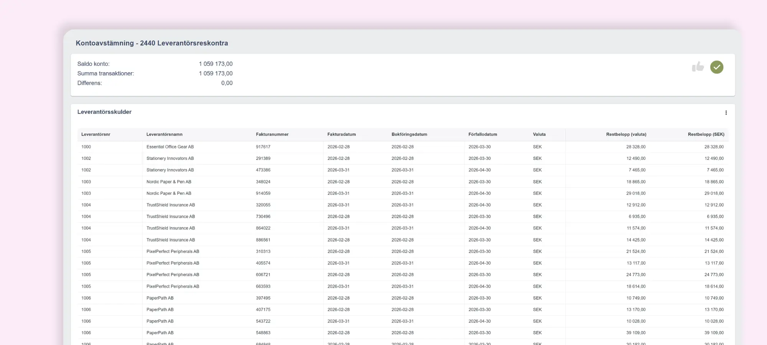Click the 11 574,00 Restbelopp (valuta) amount

(636, 228)
